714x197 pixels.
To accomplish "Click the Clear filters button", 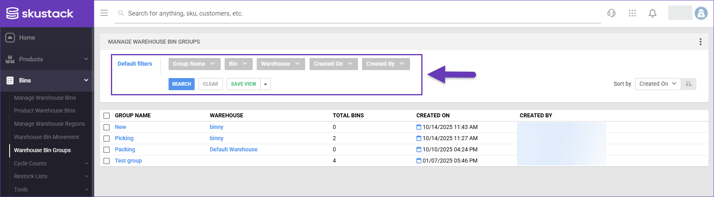I will coord(210,84).
